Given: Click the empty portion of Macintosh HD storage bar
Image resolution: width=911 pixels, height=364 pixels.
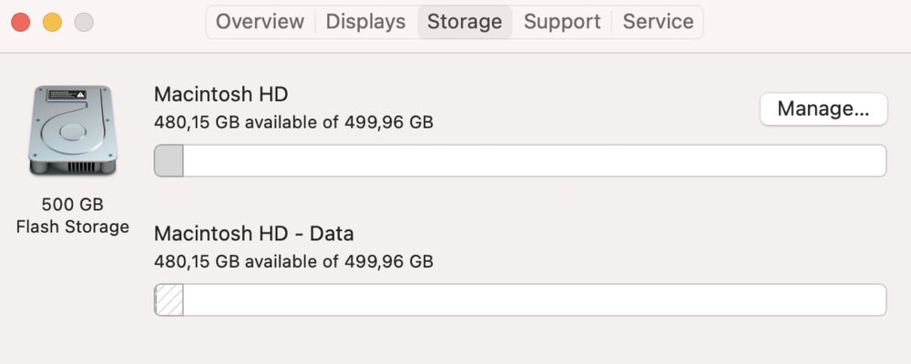Looking at the screenshot, I should tap(534, 161).
